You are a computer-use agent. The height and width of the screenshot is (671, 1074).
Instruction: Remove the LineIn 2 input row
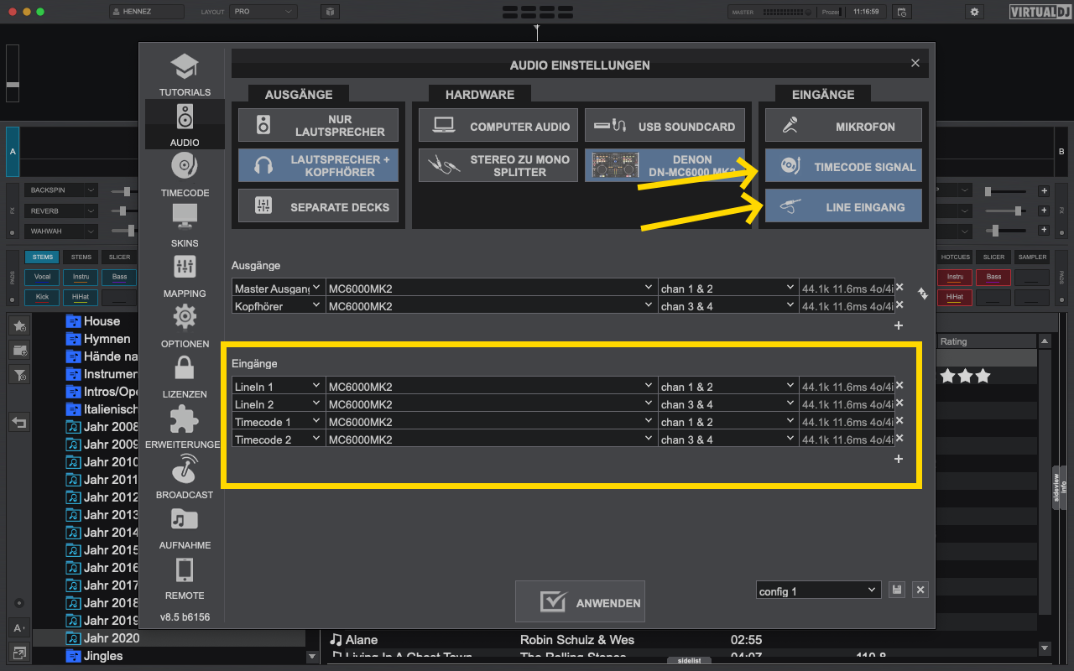899,403
